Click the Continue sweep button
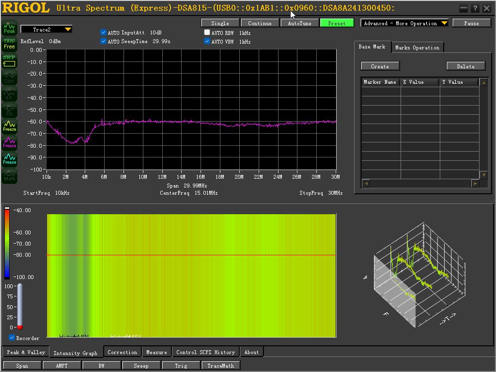Image resolution: width=496 pixels, height=372 pixels. [x=260, y=23]
